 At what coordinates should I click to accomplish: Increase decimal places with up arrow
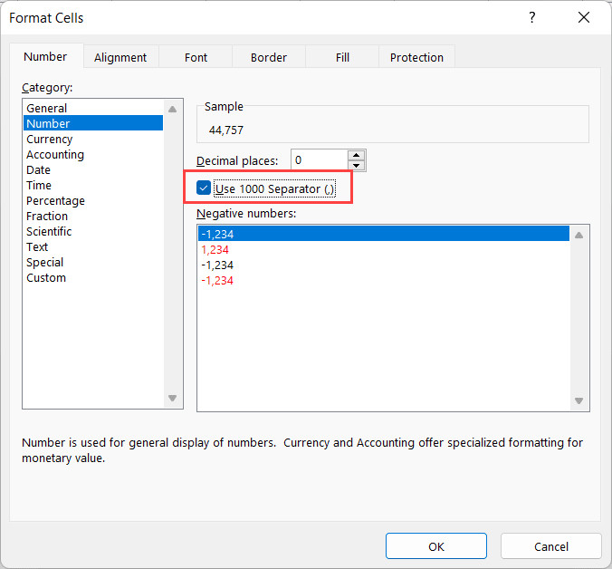[357, 155]
